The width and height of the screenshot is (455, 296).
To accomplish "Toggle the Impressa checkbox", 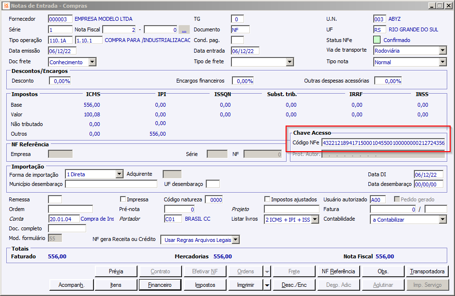I will [123, 199].
